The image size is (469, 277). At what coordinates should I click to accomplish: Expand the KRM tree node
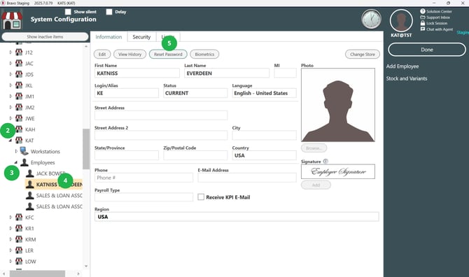point(10,239)
